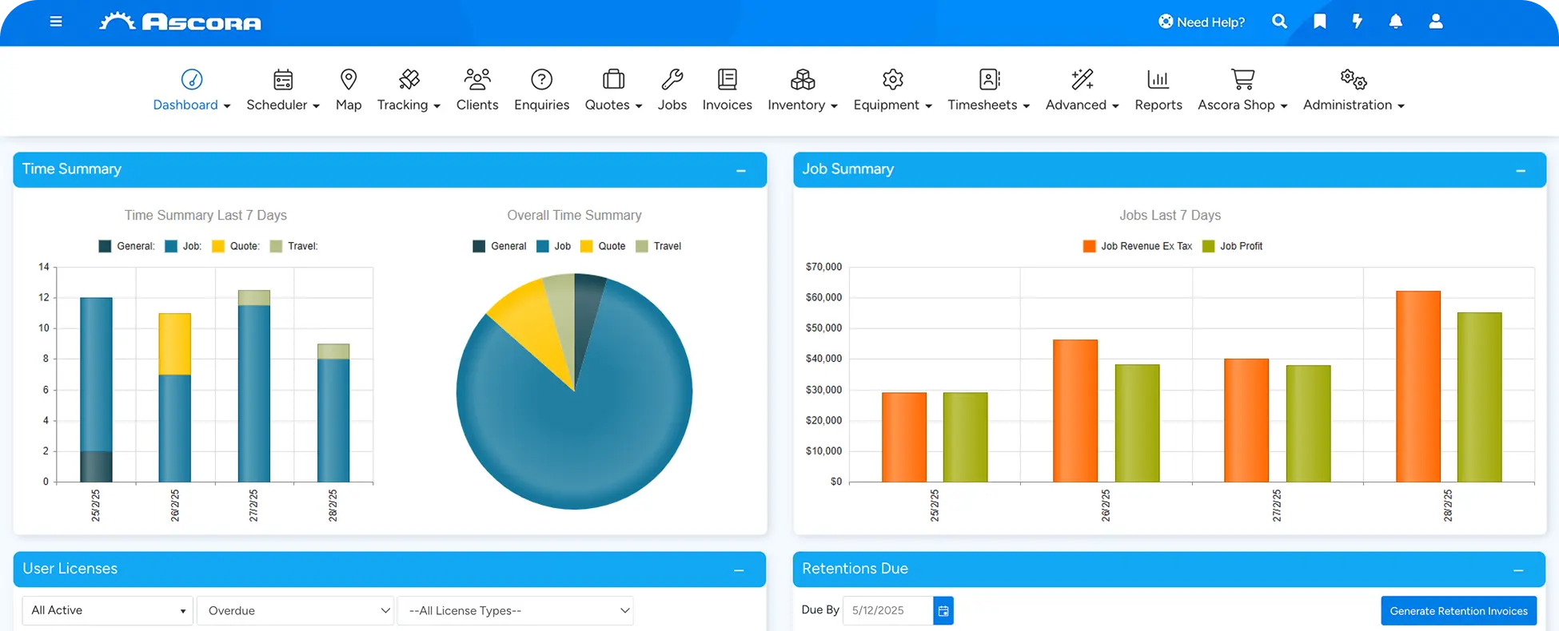Toggle Quote legend in Overall Time Summary
The image size is (1559, 631).
click(603, 246)
